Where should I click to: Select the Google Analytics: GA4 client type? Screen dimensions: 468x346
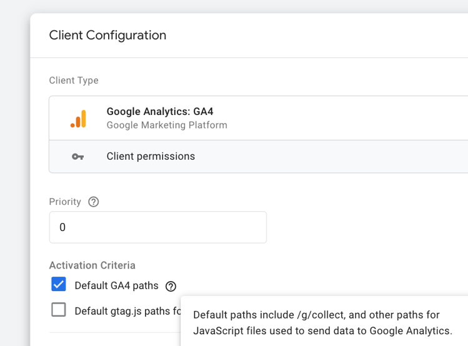click(259, 118)
